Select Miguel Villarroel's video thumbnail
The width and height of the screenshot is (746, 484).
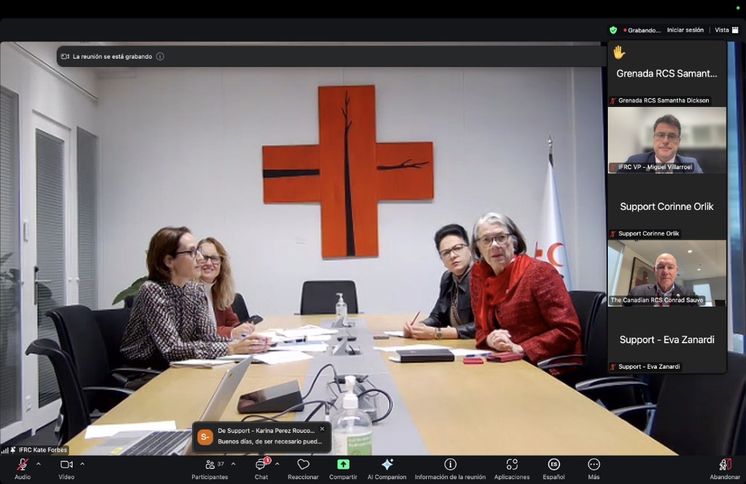pos(667,140)
